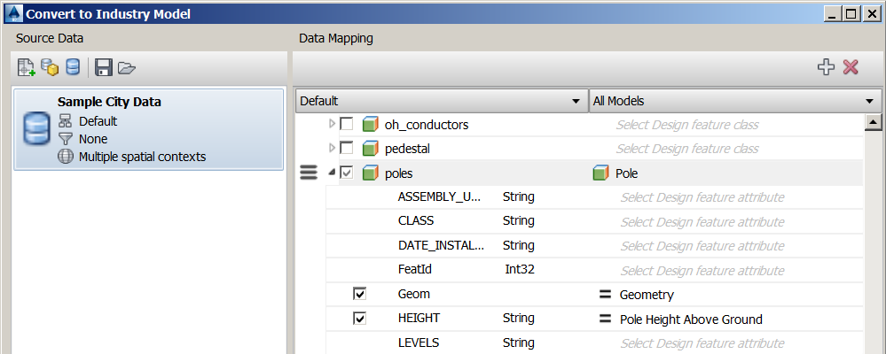Delete mapping with the red X icon
Viewport: 886px width, 354px height.
(851, 67)
